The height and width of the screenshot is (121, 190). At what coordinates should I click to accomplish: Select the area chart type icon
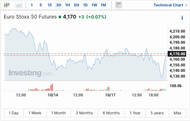pyautogui.click(x=19, y=5)
